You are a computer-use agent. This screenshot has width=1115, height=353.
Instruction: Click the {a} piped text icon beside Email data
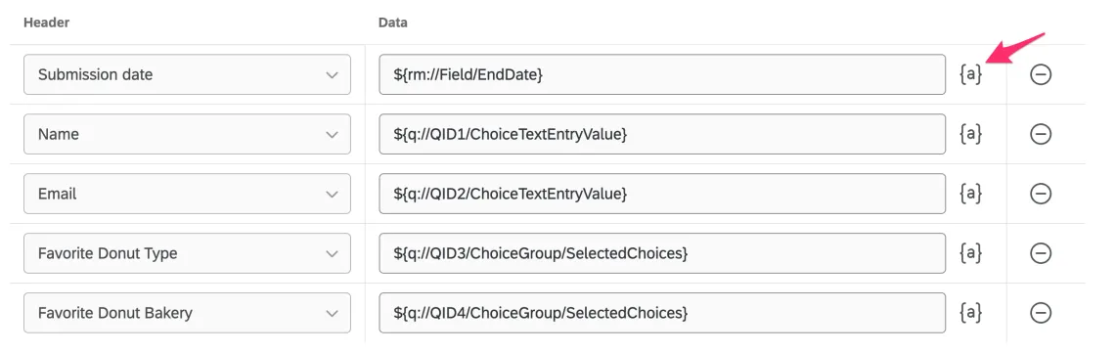coord(970,194)
